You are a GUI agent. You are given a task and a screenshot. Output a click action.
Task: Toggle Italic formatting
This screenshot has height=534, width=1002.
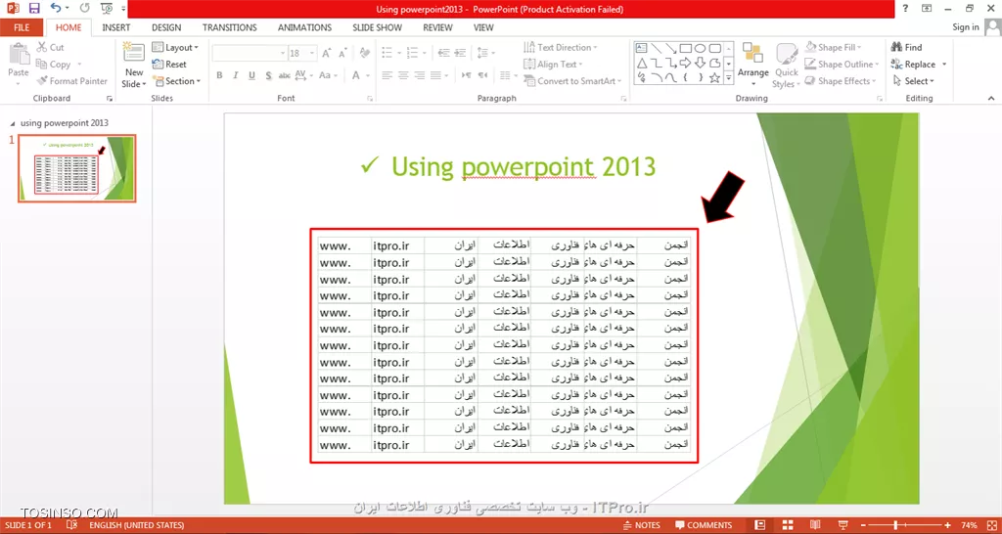pos(236,75)
